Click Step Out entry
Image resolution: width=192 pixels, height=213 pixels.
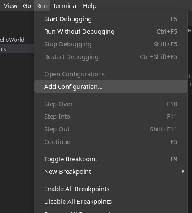[x=111, y=129]
